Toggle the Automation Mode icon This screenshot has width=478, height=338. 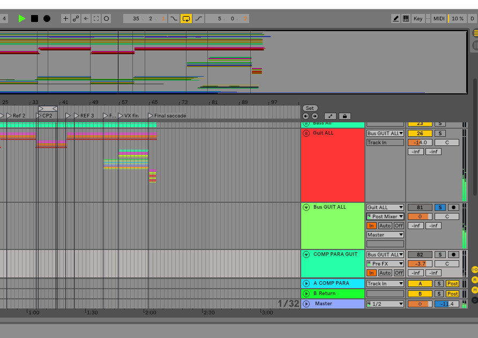[330, 116]
